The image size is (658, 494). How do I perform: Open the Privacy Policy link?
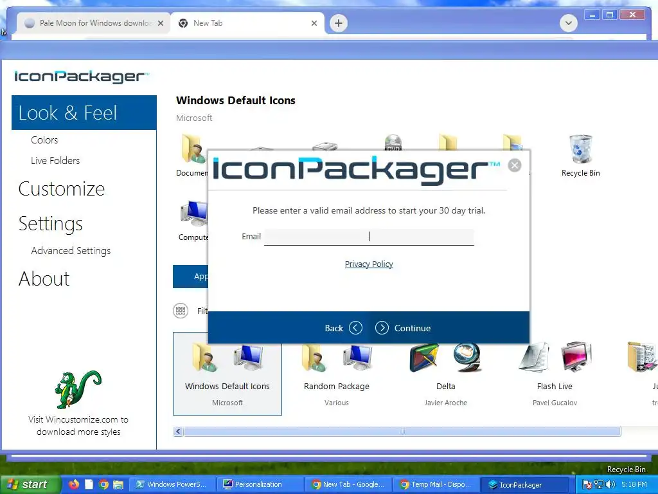(x=369, y=264)
